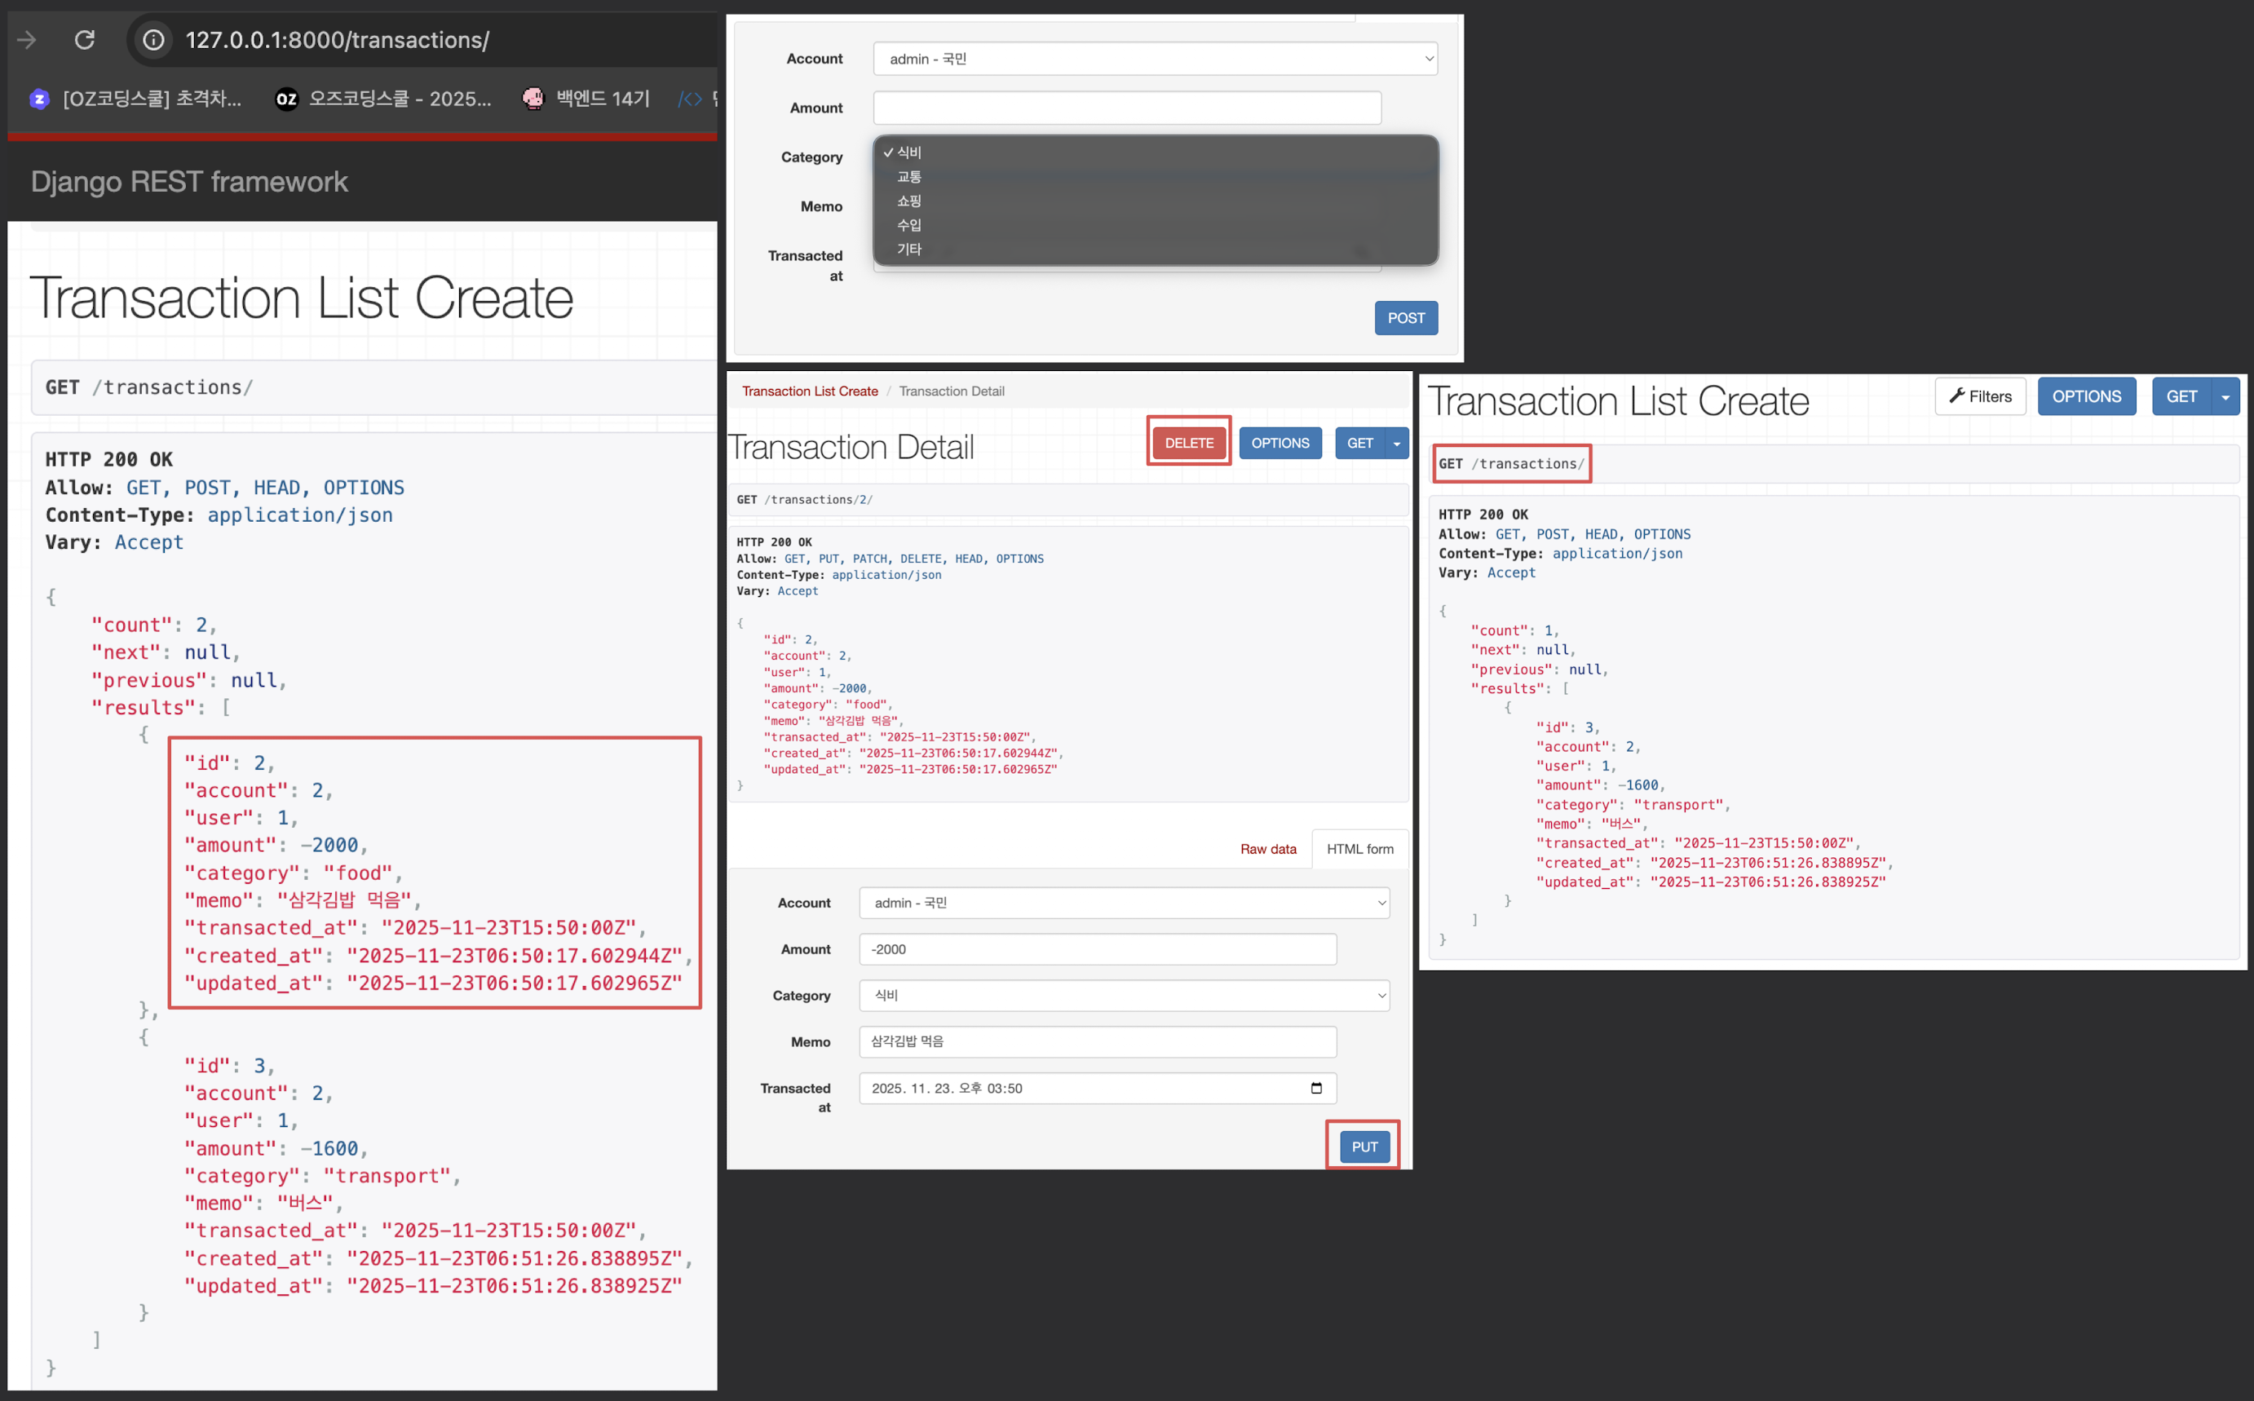Open the Category 식비 dropdown in detail form
Viewport: 2254px width, 1401px height.
point(1123,995)
